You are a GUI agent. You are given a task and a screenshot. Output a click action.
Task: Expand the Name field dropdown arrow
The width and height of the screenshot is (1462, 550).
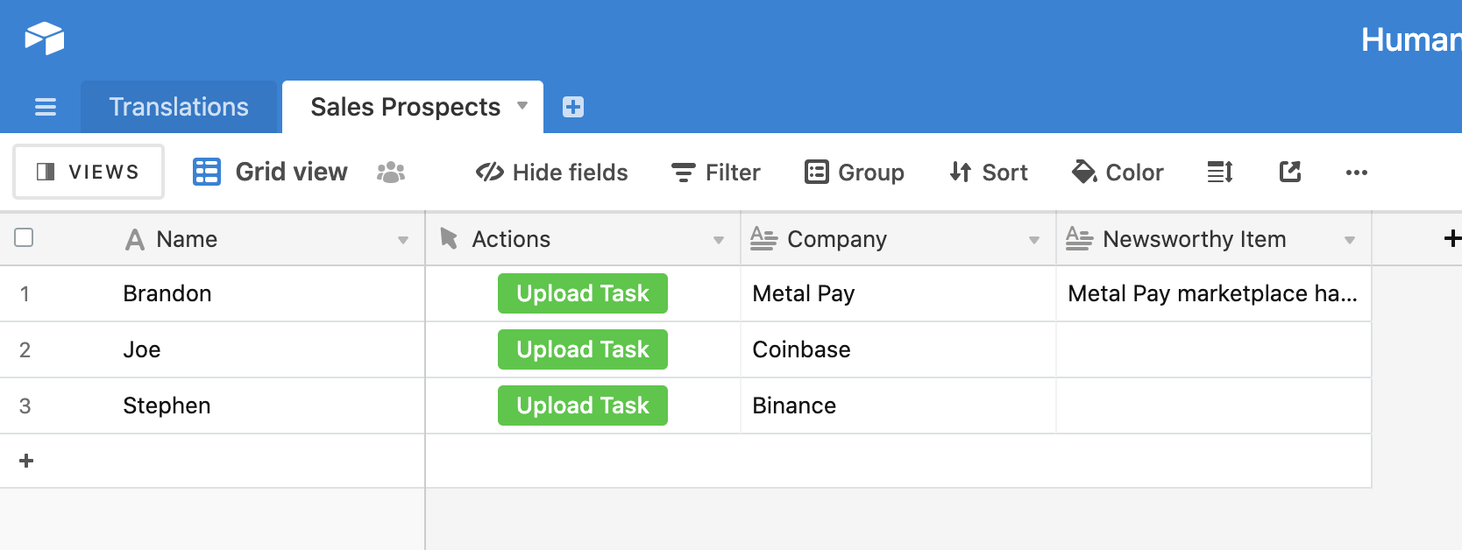pos(403,240)
